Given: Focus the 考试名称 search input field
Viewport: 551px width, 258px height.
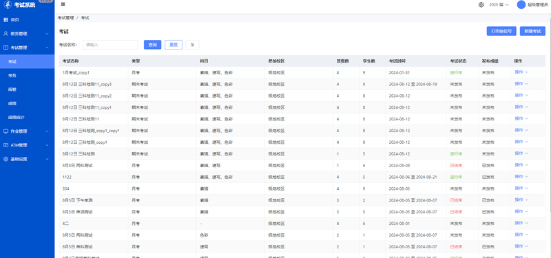Looking at the screenshot, I should [110, 45].
